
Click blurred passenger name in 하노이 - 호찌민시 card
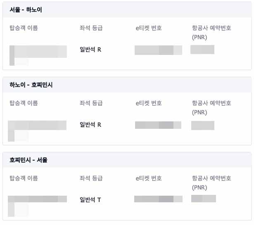(x=37, y=126)
